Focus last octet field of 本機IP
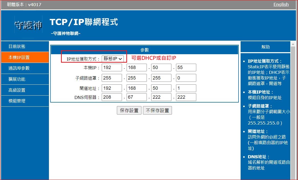The width and height of the screenshot is (298, 180). pos(186,68)
